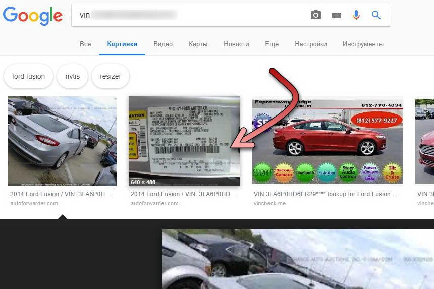Viewport: 434px width, 289px height.
Task: Open search by image camera icon
Action: [316, 15]
